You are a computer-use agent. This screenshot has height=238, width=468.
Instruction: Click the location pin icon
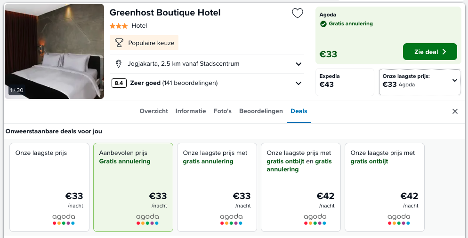coord(119,64)
